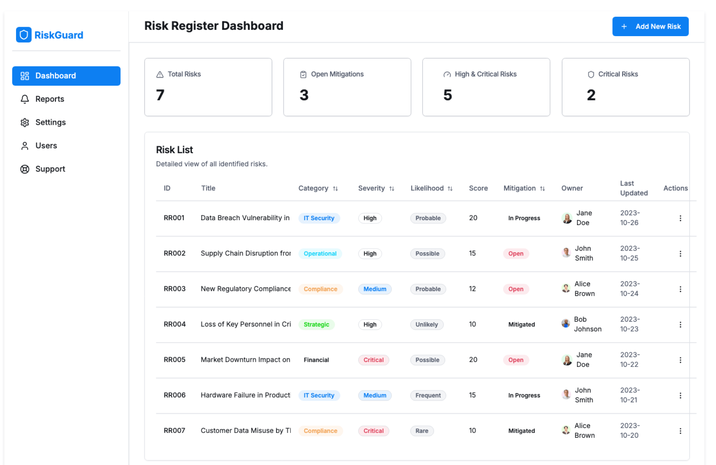This screenshot has height=465, width=716.
Task: Click the gear icon beside Settings
Action: (25, 123)
